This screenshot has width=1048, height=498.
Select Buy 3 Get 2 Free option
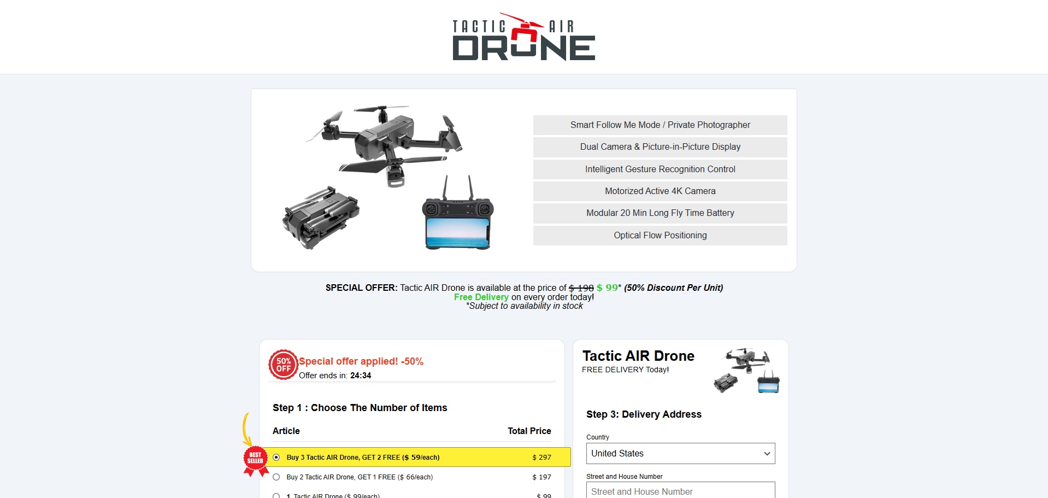click(276, 457)
